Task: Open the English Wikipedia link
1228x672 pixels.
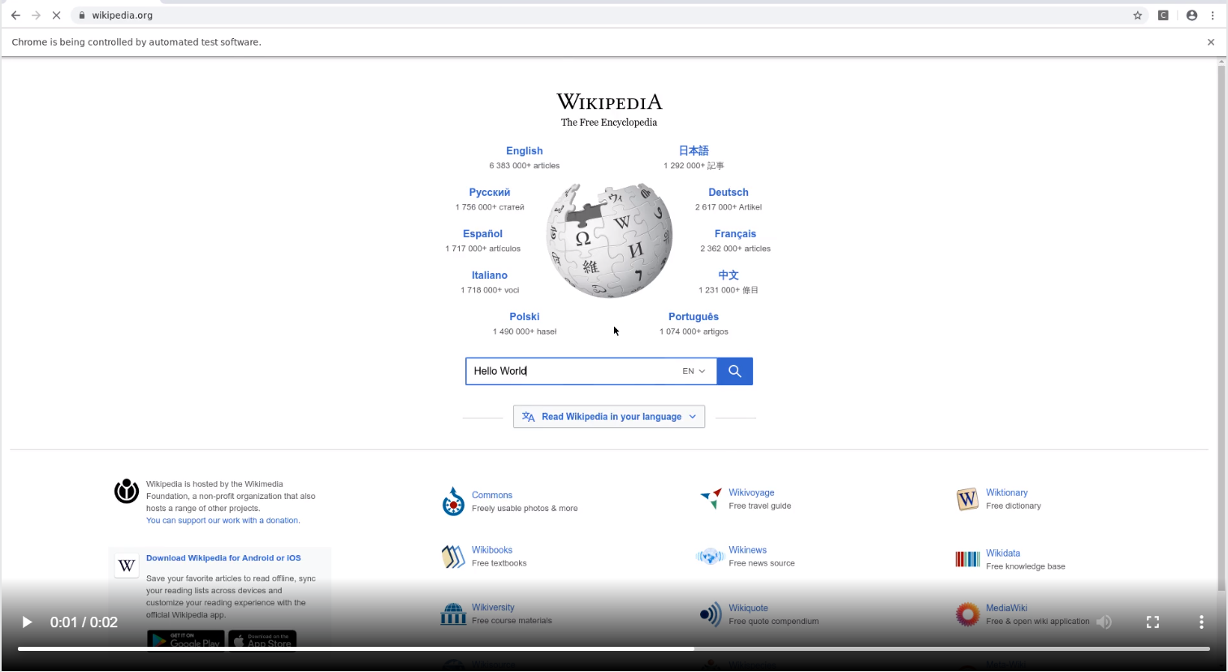Action: pyautogui.click(x=525, y=151)
